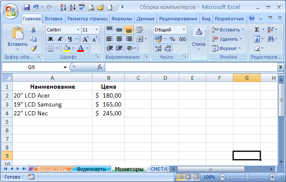Toggle underline formatting (Ч)
This screenshot has width=286, height=182.
[70, 39]
